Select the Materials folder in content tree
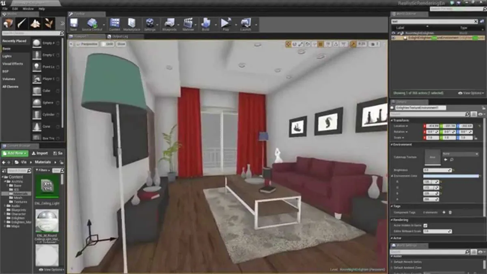The width and height of the screenshot is (487, 274). click(x=20, y=194)
